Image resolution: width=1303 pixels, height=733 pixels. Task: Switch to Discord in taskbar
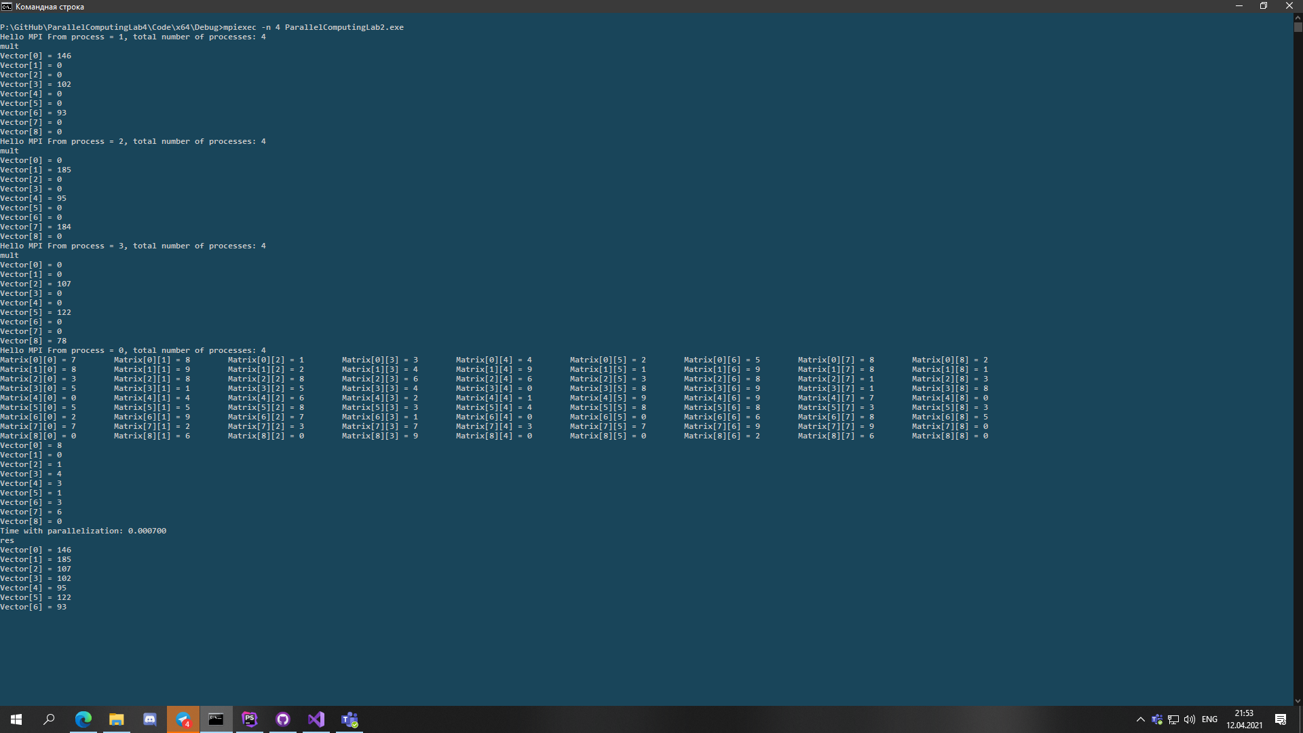150,719
